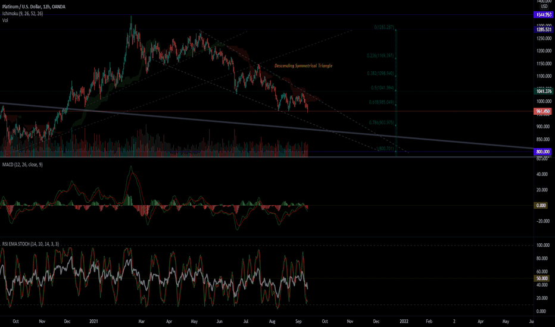Click the 2022 label on the time axis

[404, 321]
